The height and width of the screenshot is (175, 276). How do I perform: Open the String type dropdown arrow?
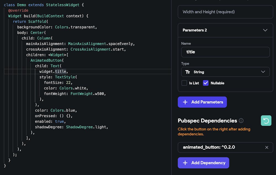click(263, 72)
